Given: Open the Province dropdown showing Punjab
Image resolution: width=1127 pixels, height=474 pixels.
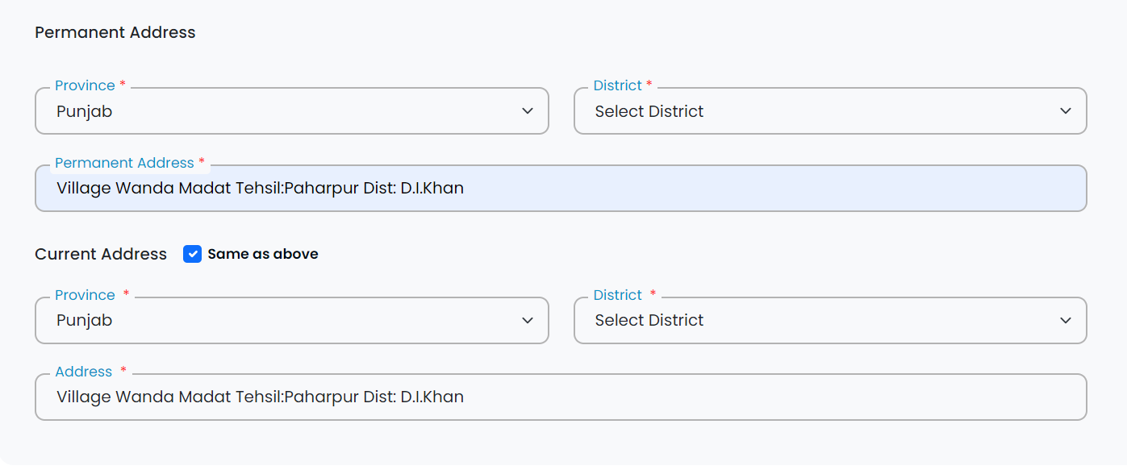Looking at the screenshot, I should click(x=290, y=110).
